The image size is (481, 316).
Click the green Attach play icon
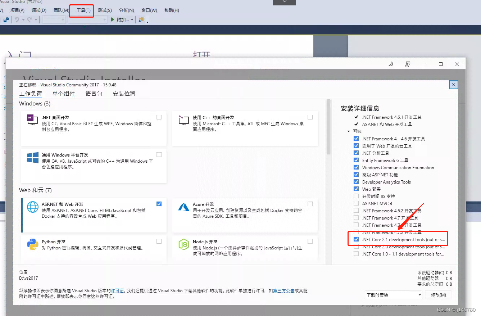113,20
